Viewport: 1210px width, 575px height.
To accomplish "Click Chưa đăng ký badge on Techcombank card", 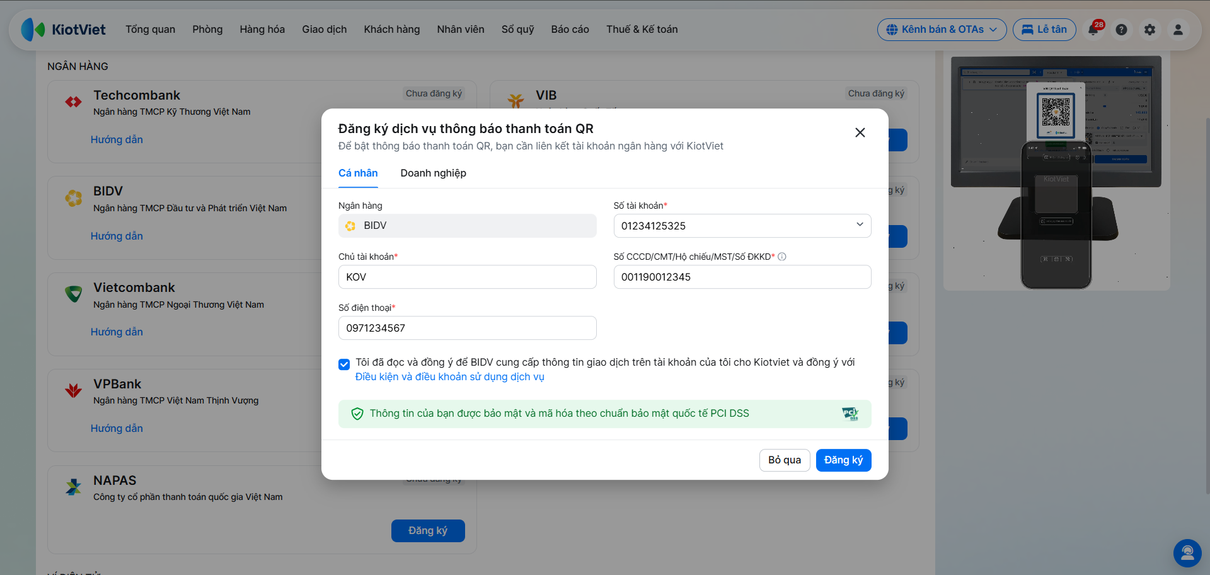I will tap(434, 93).
